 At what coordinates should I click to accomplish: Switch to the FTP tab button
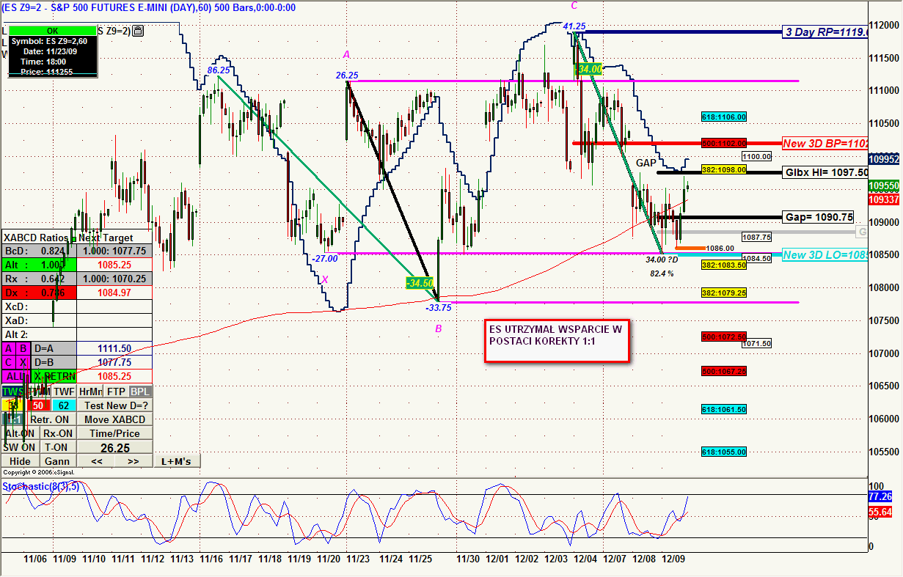116,392
